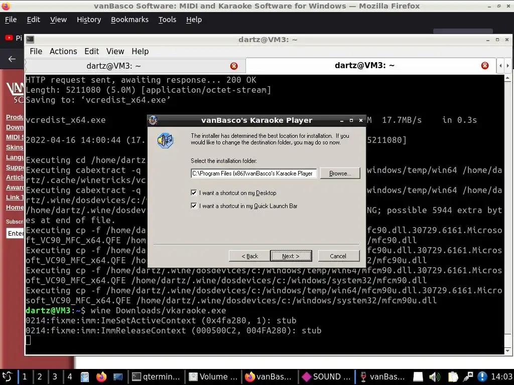Open the file manager icon in the taskbar
Screen dimensions: 514x385
tap(85, 377)
